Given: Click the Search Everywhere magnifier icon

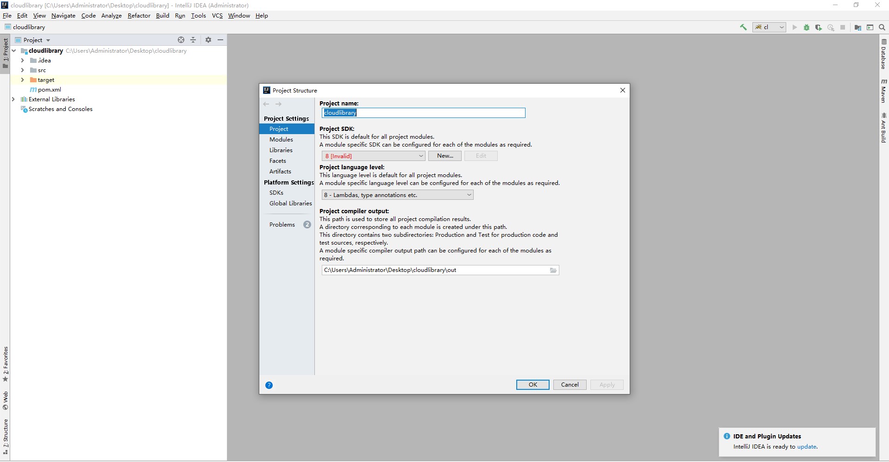Looking at the screenshot, I should (882, 27).
